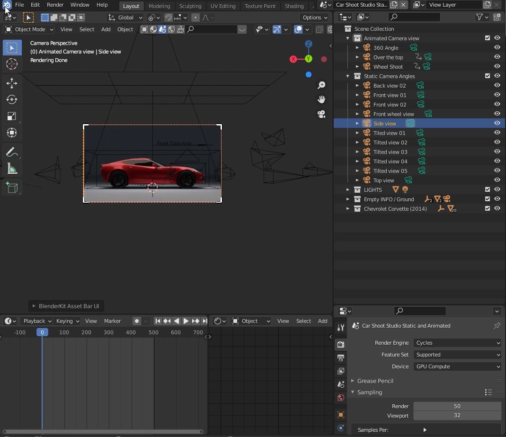Viewport: 506px width, 437px height.
Task: Click the Options button in the header
Action: pos(313,17)
